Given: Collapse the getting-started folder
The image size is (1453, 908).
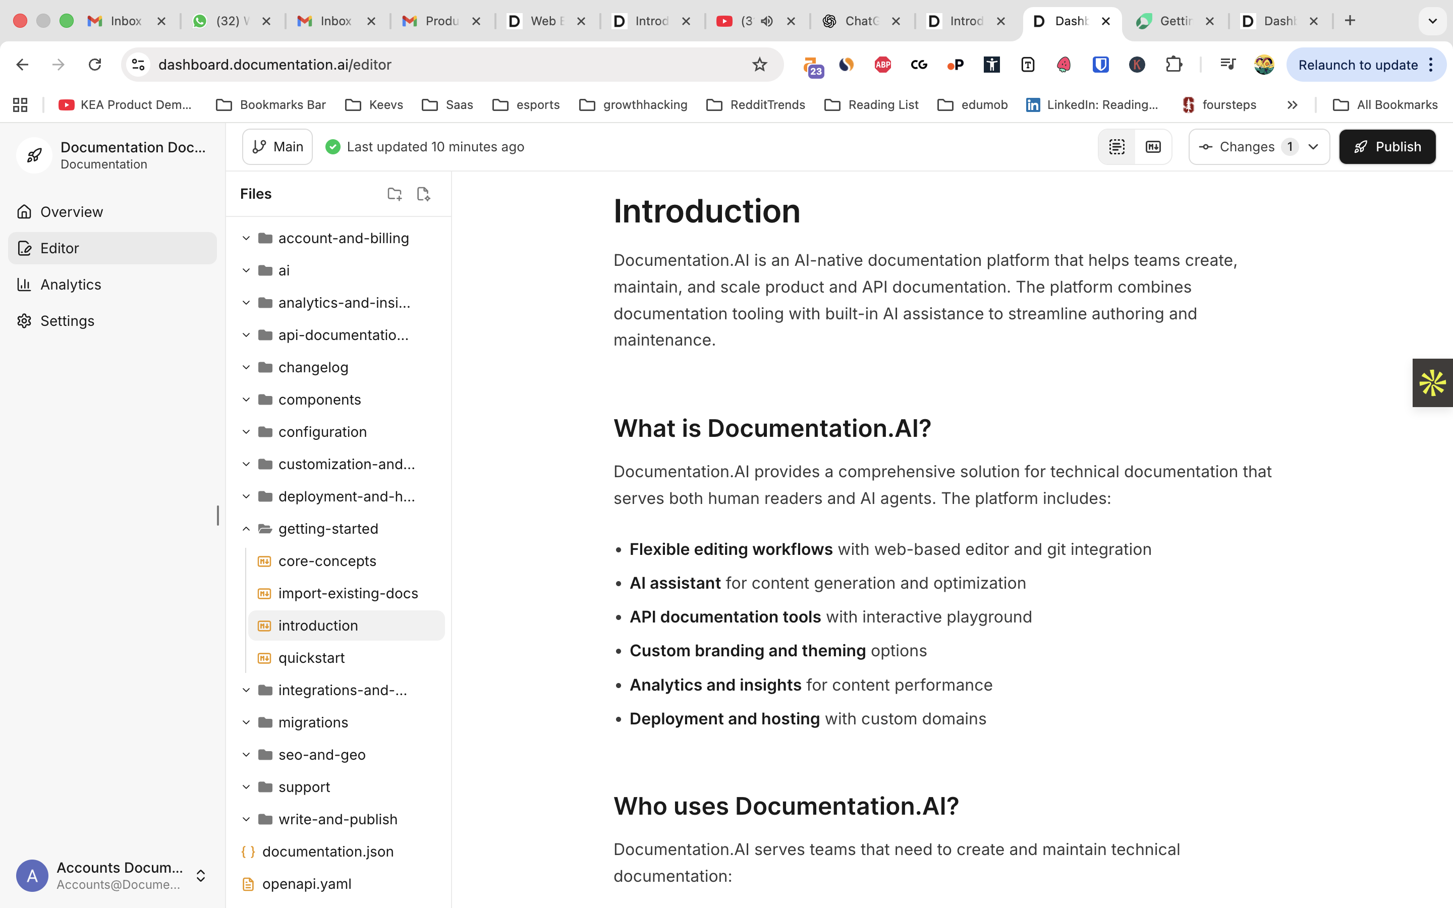Looking at the screenshot, I should click(x=246, y=529).
